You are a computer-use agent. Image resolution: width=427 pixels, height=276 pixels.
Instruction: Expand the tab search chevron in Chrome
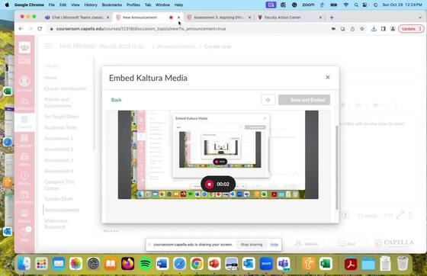tap(419, 18)
